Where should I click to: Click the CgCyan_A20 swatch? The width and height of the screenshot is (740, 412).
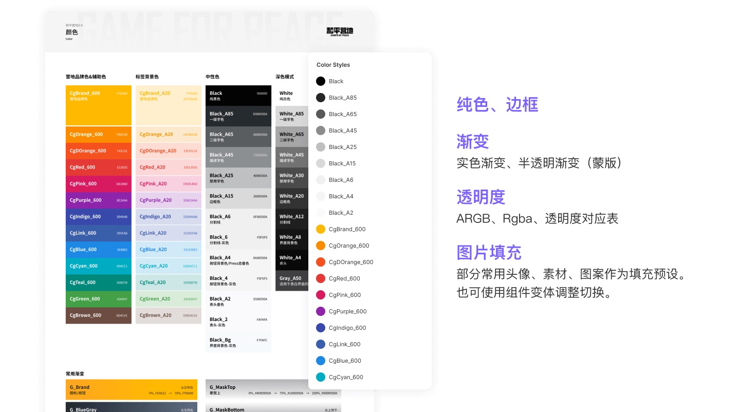coord(169,266)
